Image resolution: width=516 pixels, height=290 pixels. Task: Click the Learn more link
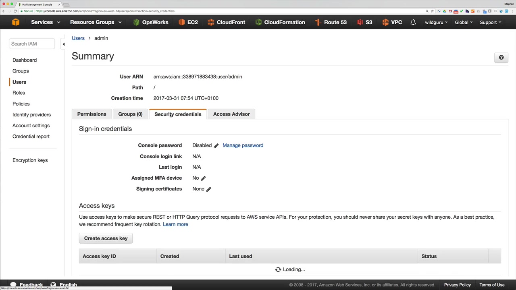click(175, 224)
